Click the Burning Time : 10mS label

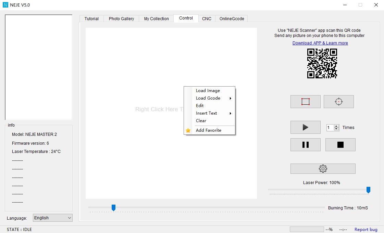(348, 208)
